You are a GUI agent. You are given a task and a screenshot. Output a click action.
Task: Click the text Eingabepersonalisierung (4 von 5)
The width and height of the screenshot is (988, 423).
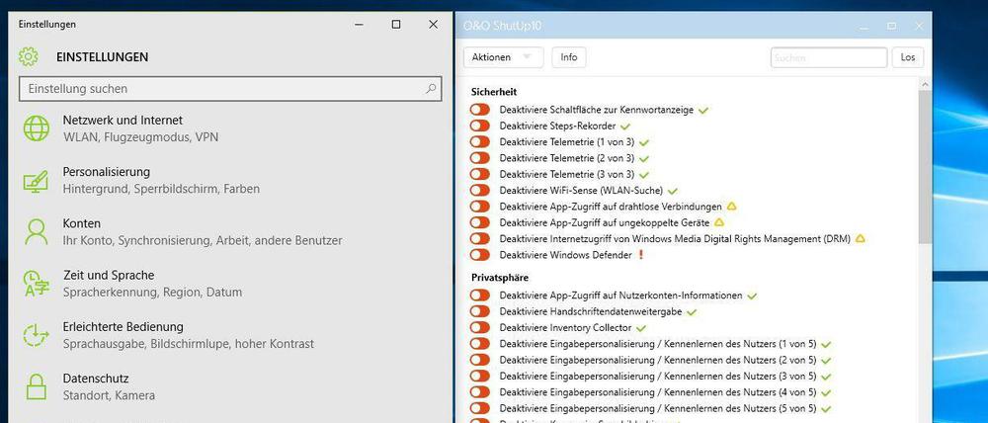[658, 392]
